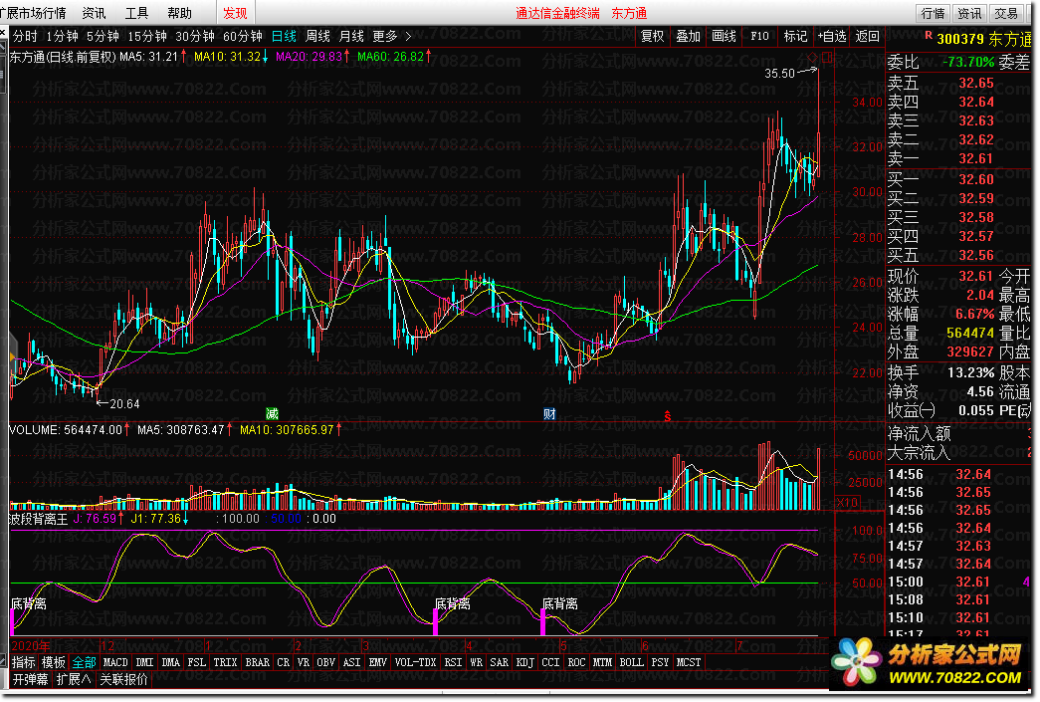Screen dimensions: 1040x702
Task: Click the 减 marker on chart timeline
Action: click(x=272, y=414)
